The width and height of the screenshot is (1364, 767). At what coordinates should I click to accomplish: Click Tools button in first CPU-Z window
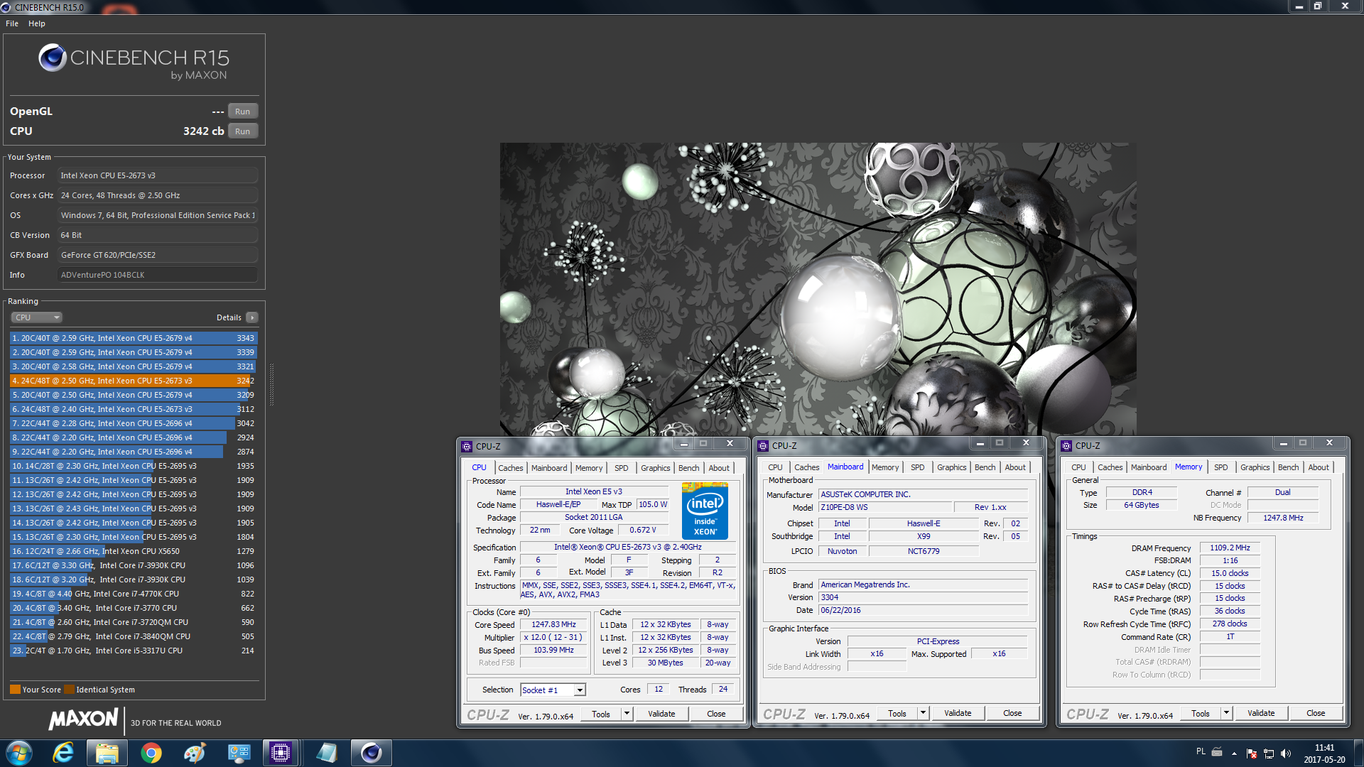pyautogui.click(x=601, y=714)
